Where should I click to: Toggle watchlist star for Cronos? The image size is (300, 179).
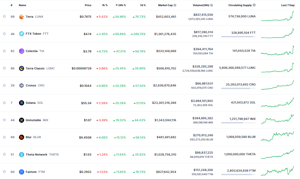coord(5,85)
